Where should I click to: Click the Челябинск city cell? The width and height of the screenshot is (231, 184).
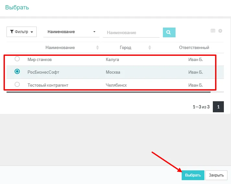pos(116,85)
